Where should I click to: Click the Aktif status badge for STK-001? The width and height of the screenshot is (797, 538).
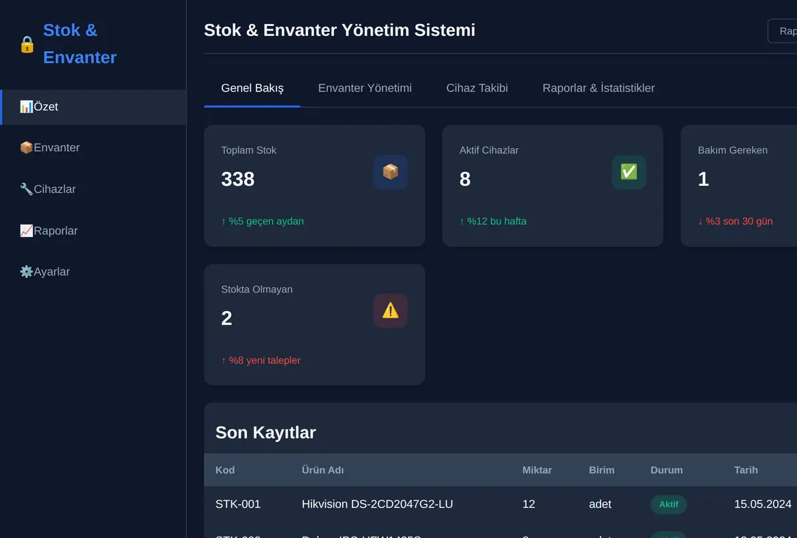[669, 505]
